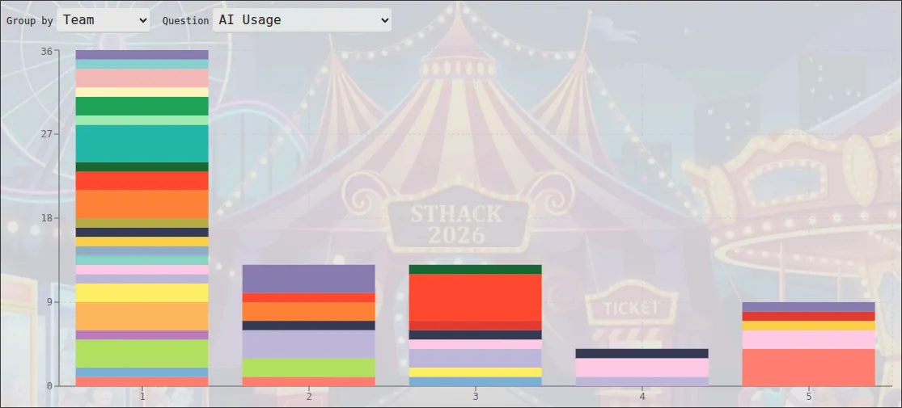Select the navy segment in bar 3
The width and height of the screenshot is (902, 408).
click(475, 335)
